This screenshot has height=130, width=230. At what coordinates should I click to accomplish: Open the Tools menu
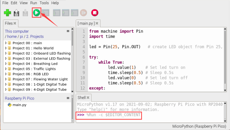(44, 3)
